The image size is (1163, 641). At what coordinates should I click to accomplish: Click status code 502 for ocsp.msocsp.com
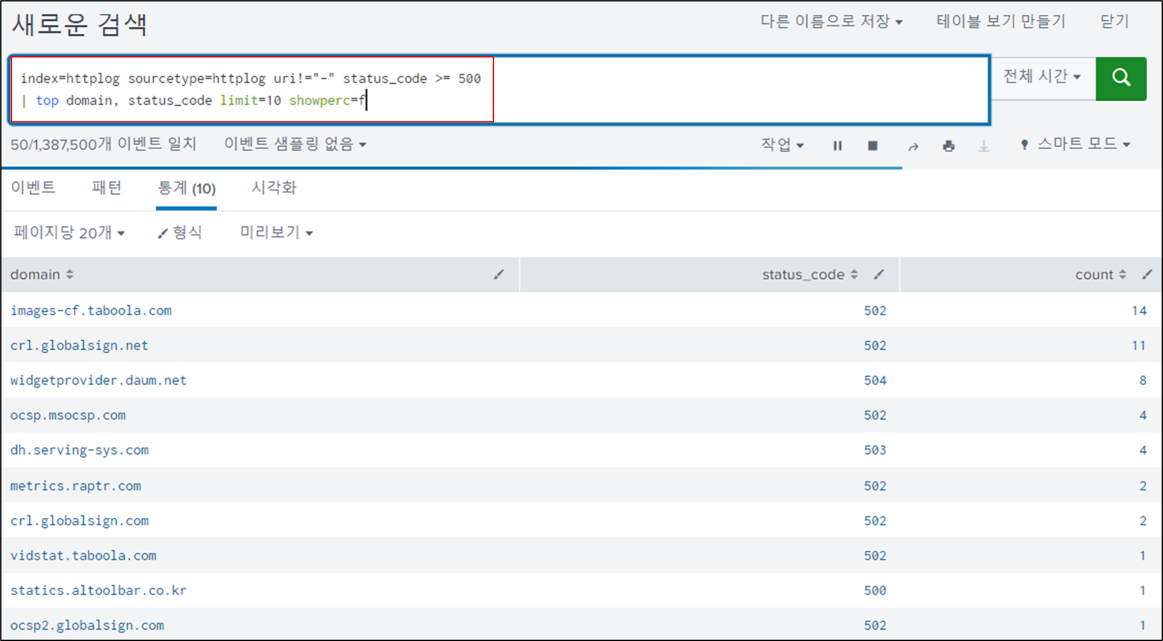click(875, 416)
